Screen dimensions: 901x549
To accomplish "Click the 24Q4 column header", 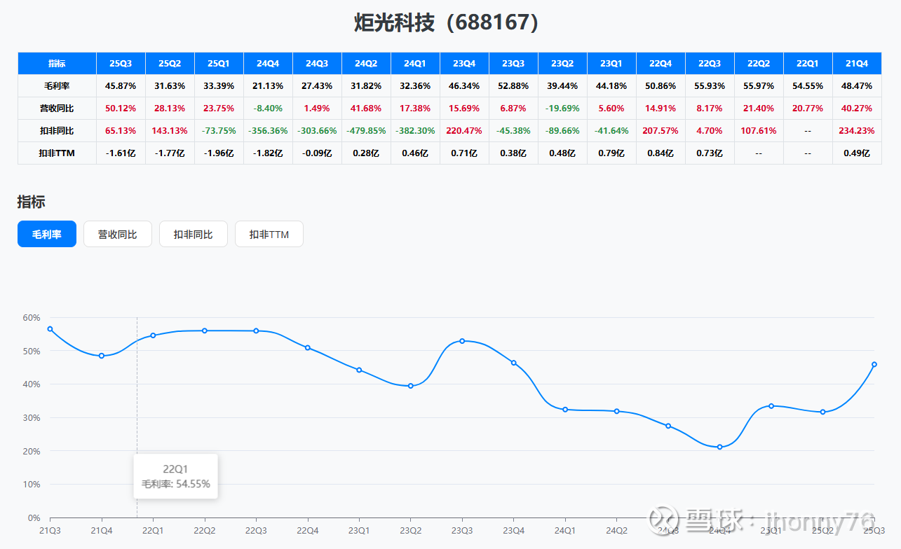I will (268, 64).
